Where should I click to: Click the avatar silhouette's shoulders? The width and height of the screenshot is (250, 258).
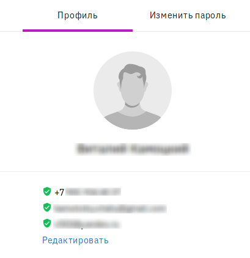coord(133,121)
